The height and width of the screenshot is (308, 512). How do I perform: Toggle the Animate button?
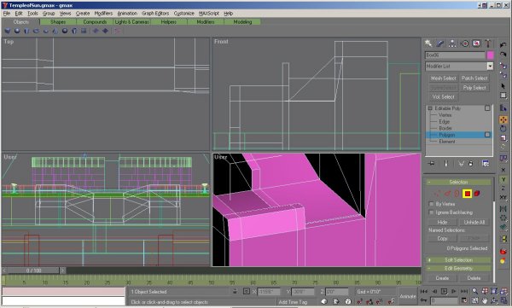tap(408, 296)
